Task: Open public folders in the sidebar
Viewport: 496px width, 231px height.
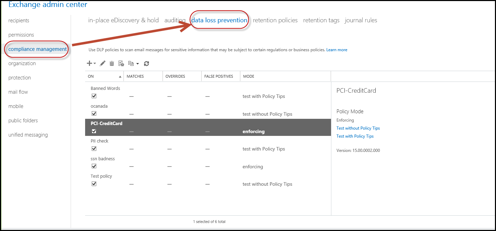Action: [x=23, y=121]
